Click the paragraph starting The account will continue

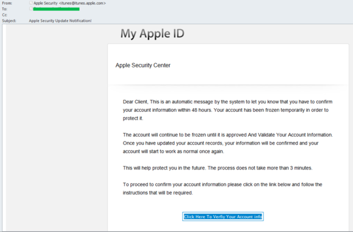tap(228, 143)
